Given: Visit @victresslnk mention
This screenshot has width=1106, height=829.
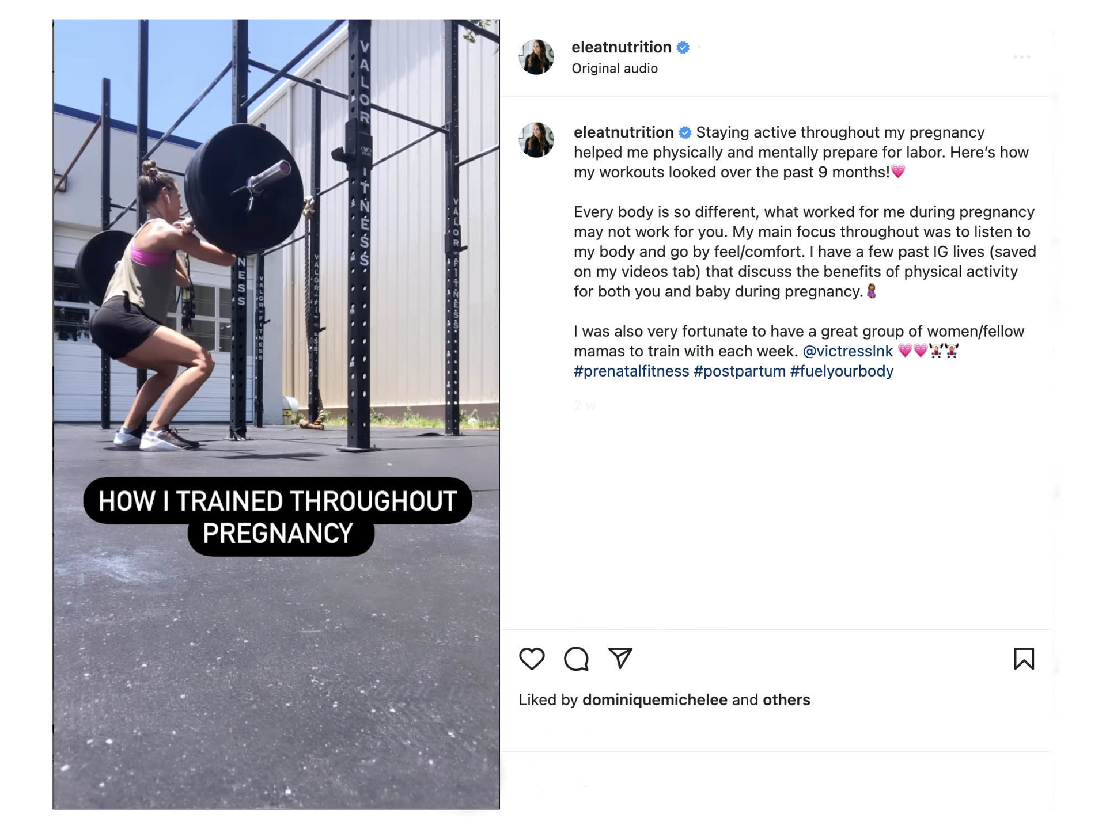Looking at the screenshot, I should click(847, 351).
